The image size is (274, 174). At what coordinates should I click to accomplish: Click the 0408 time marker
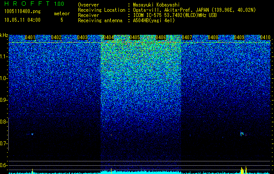(213, 37)
